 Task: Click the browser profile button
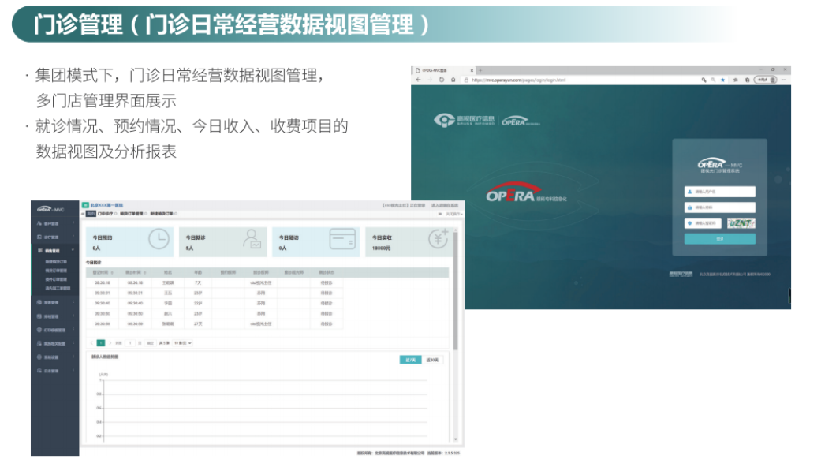tap(765, 80)
